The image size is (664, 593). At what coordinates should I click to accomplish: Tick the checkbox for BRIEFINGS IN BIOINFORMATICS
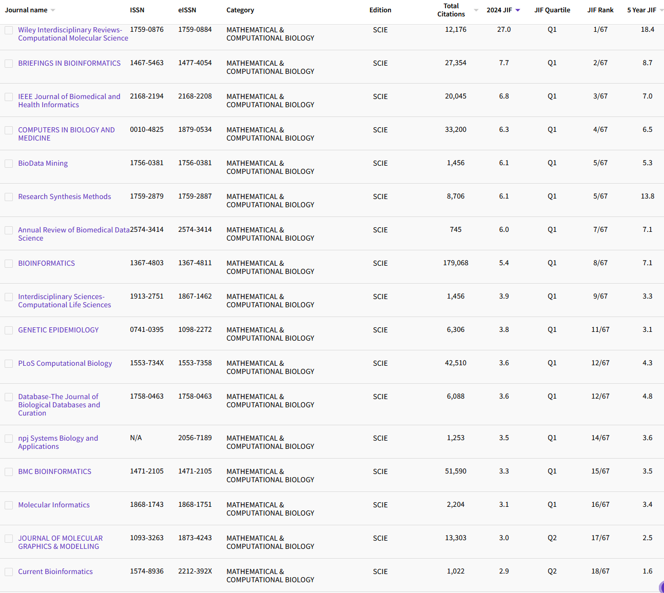pyautogui.click(x=9, y=64)
